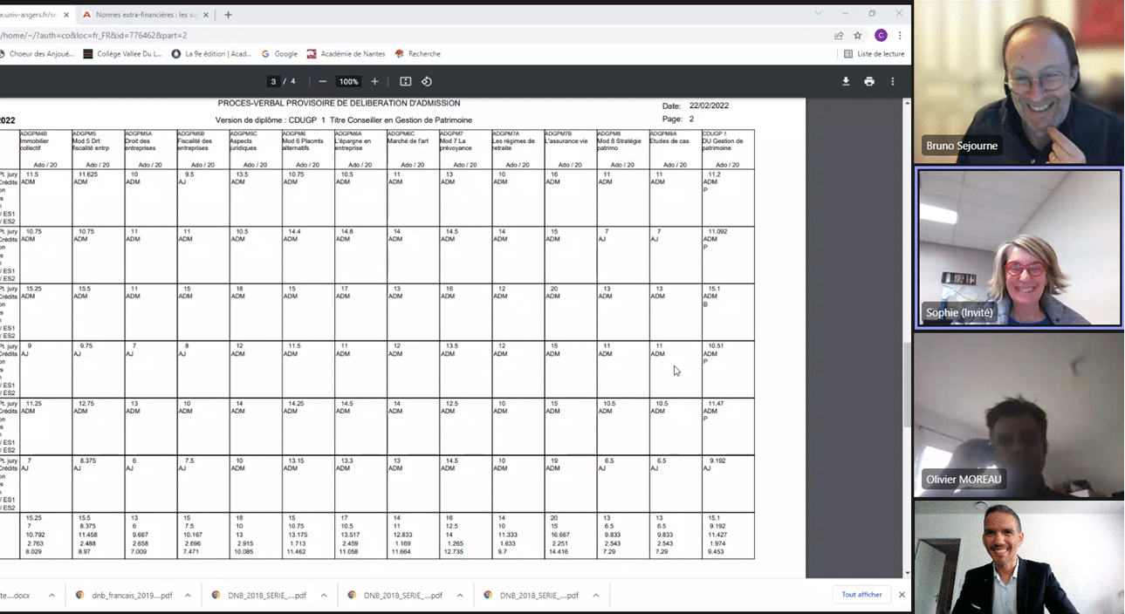Select the unnamed participant in suit tile
Screen dimensions: 1125x614
pos(1019,557)
